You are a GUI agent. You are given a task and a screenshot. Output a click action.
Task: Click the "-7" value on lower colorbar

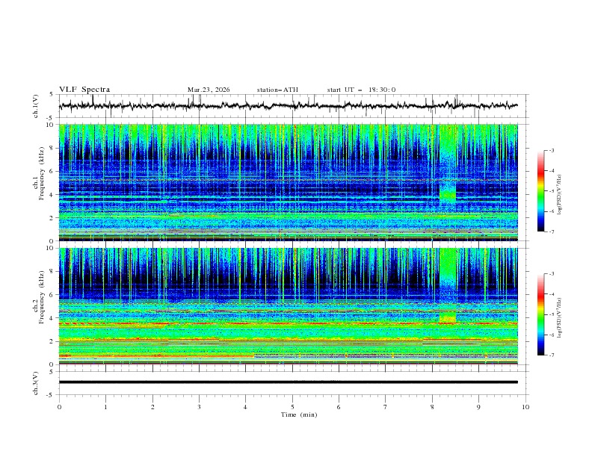(x=551, y=355)
